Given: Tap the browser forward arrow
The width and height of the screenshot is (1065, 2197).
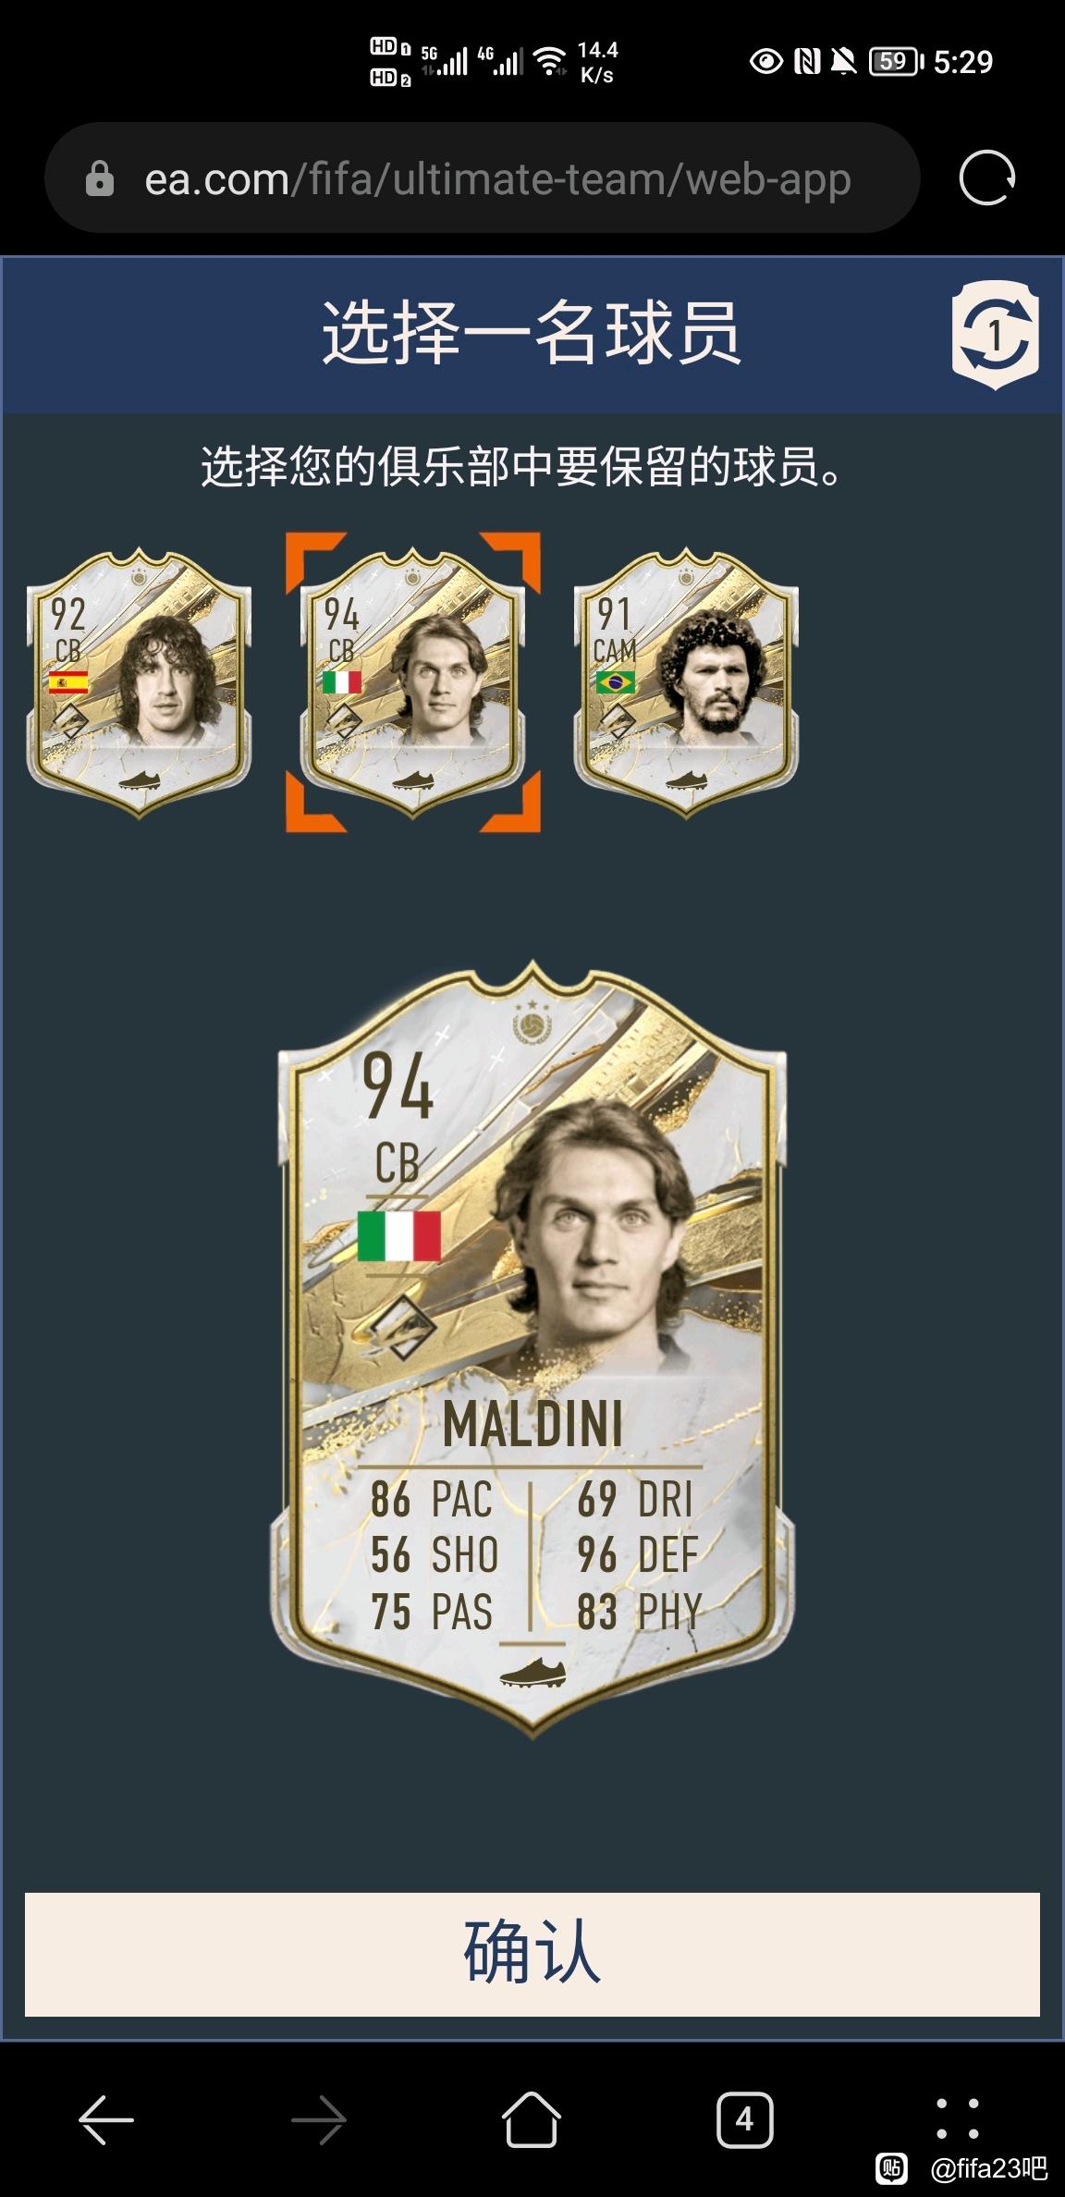Looking at the screenshot, I should pos(319,2118).
